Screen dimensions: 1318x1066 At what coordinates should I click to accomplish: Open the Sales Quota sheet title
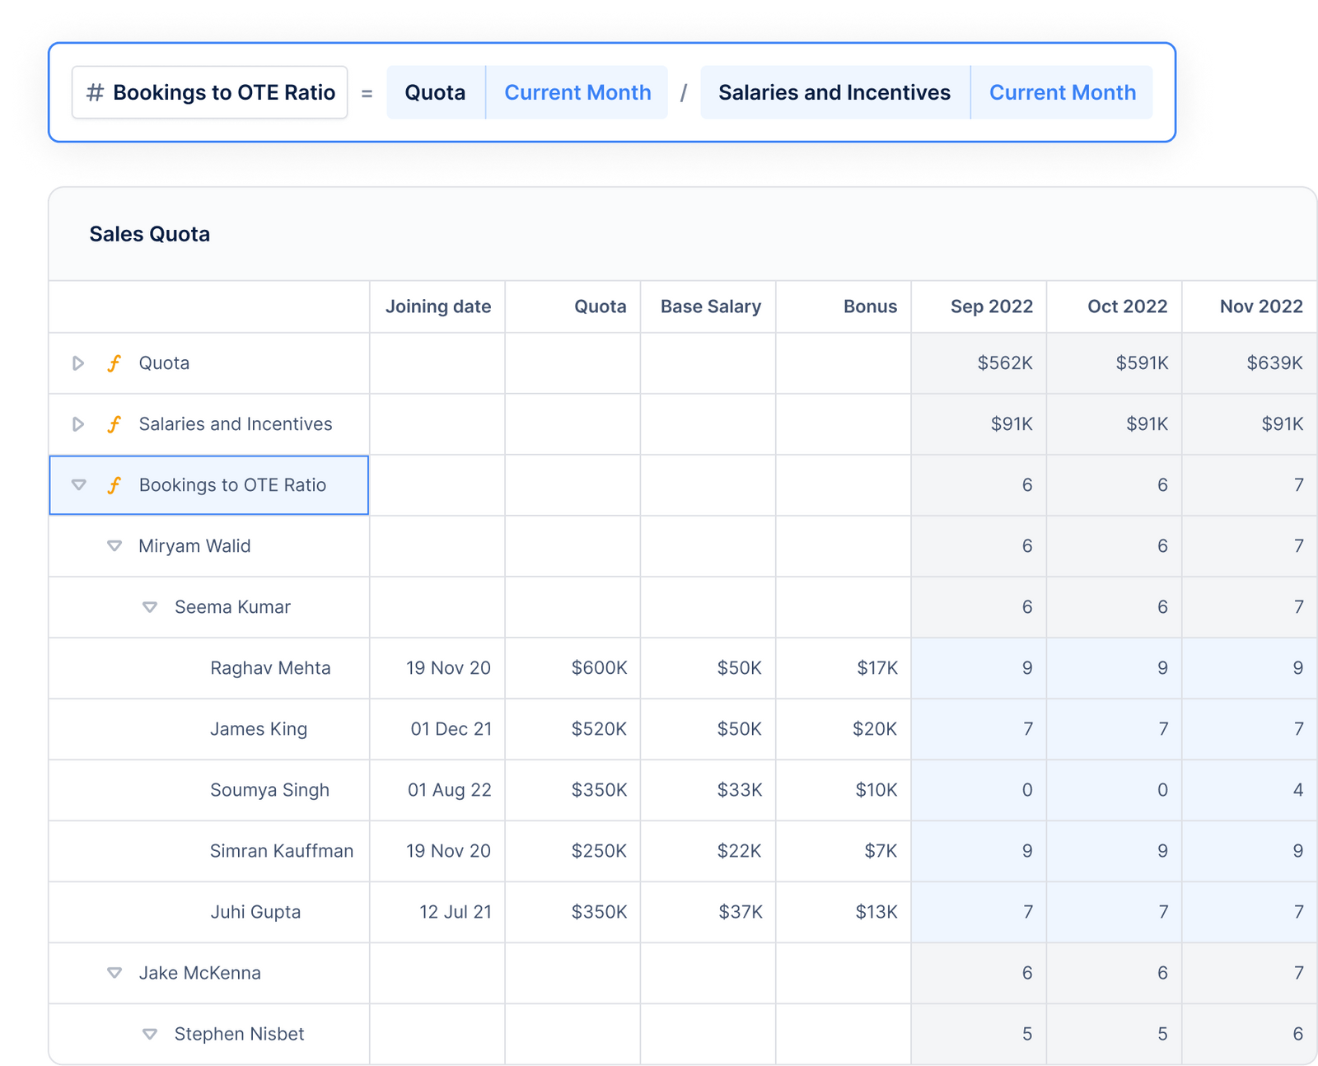[149, 234]
